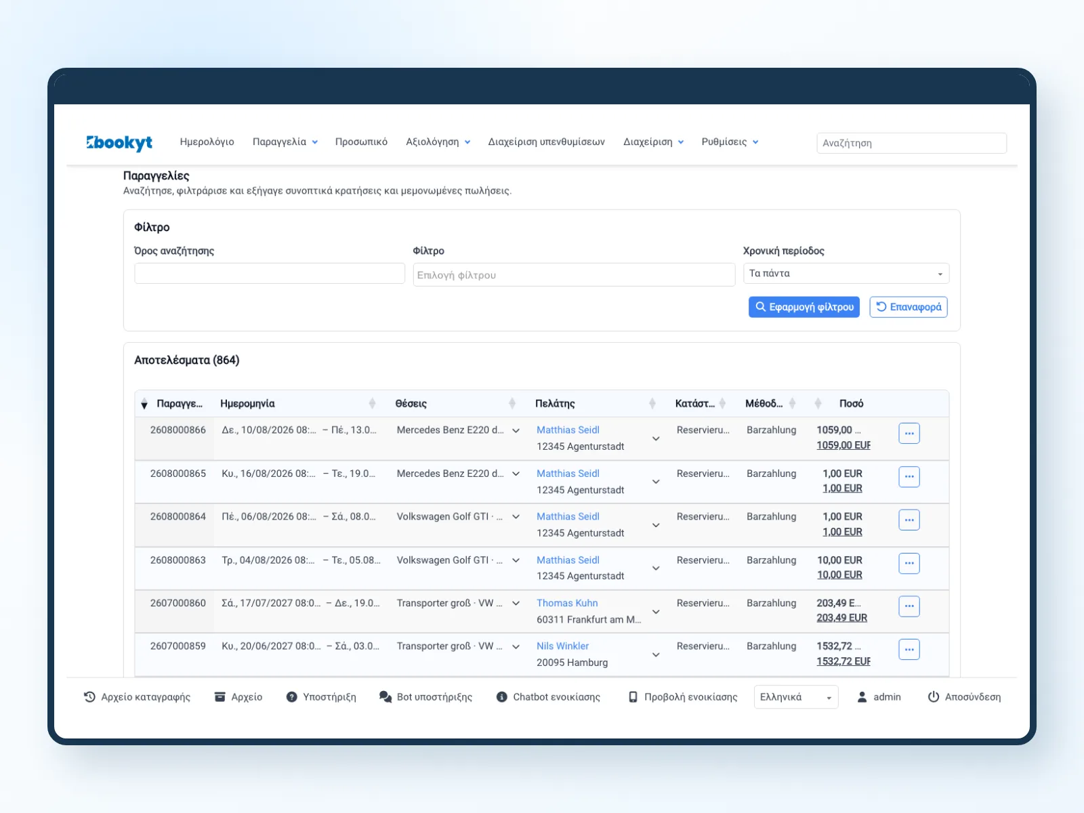The width and height of the screenshot is (1084, 813).
Task: Focus the top Αναζήτηση search box
Action: coord(911,143)
